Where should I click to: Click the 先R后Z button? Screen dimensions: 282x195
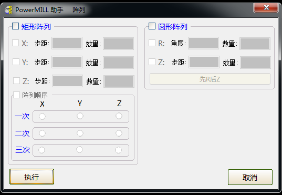tap(210, 79)
